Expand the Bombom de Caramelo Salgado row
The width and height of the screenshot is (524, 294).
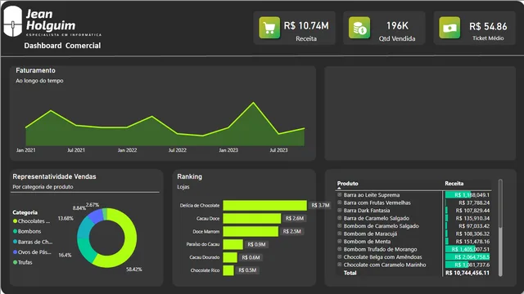pyautogui.click(x=340, y=225)
